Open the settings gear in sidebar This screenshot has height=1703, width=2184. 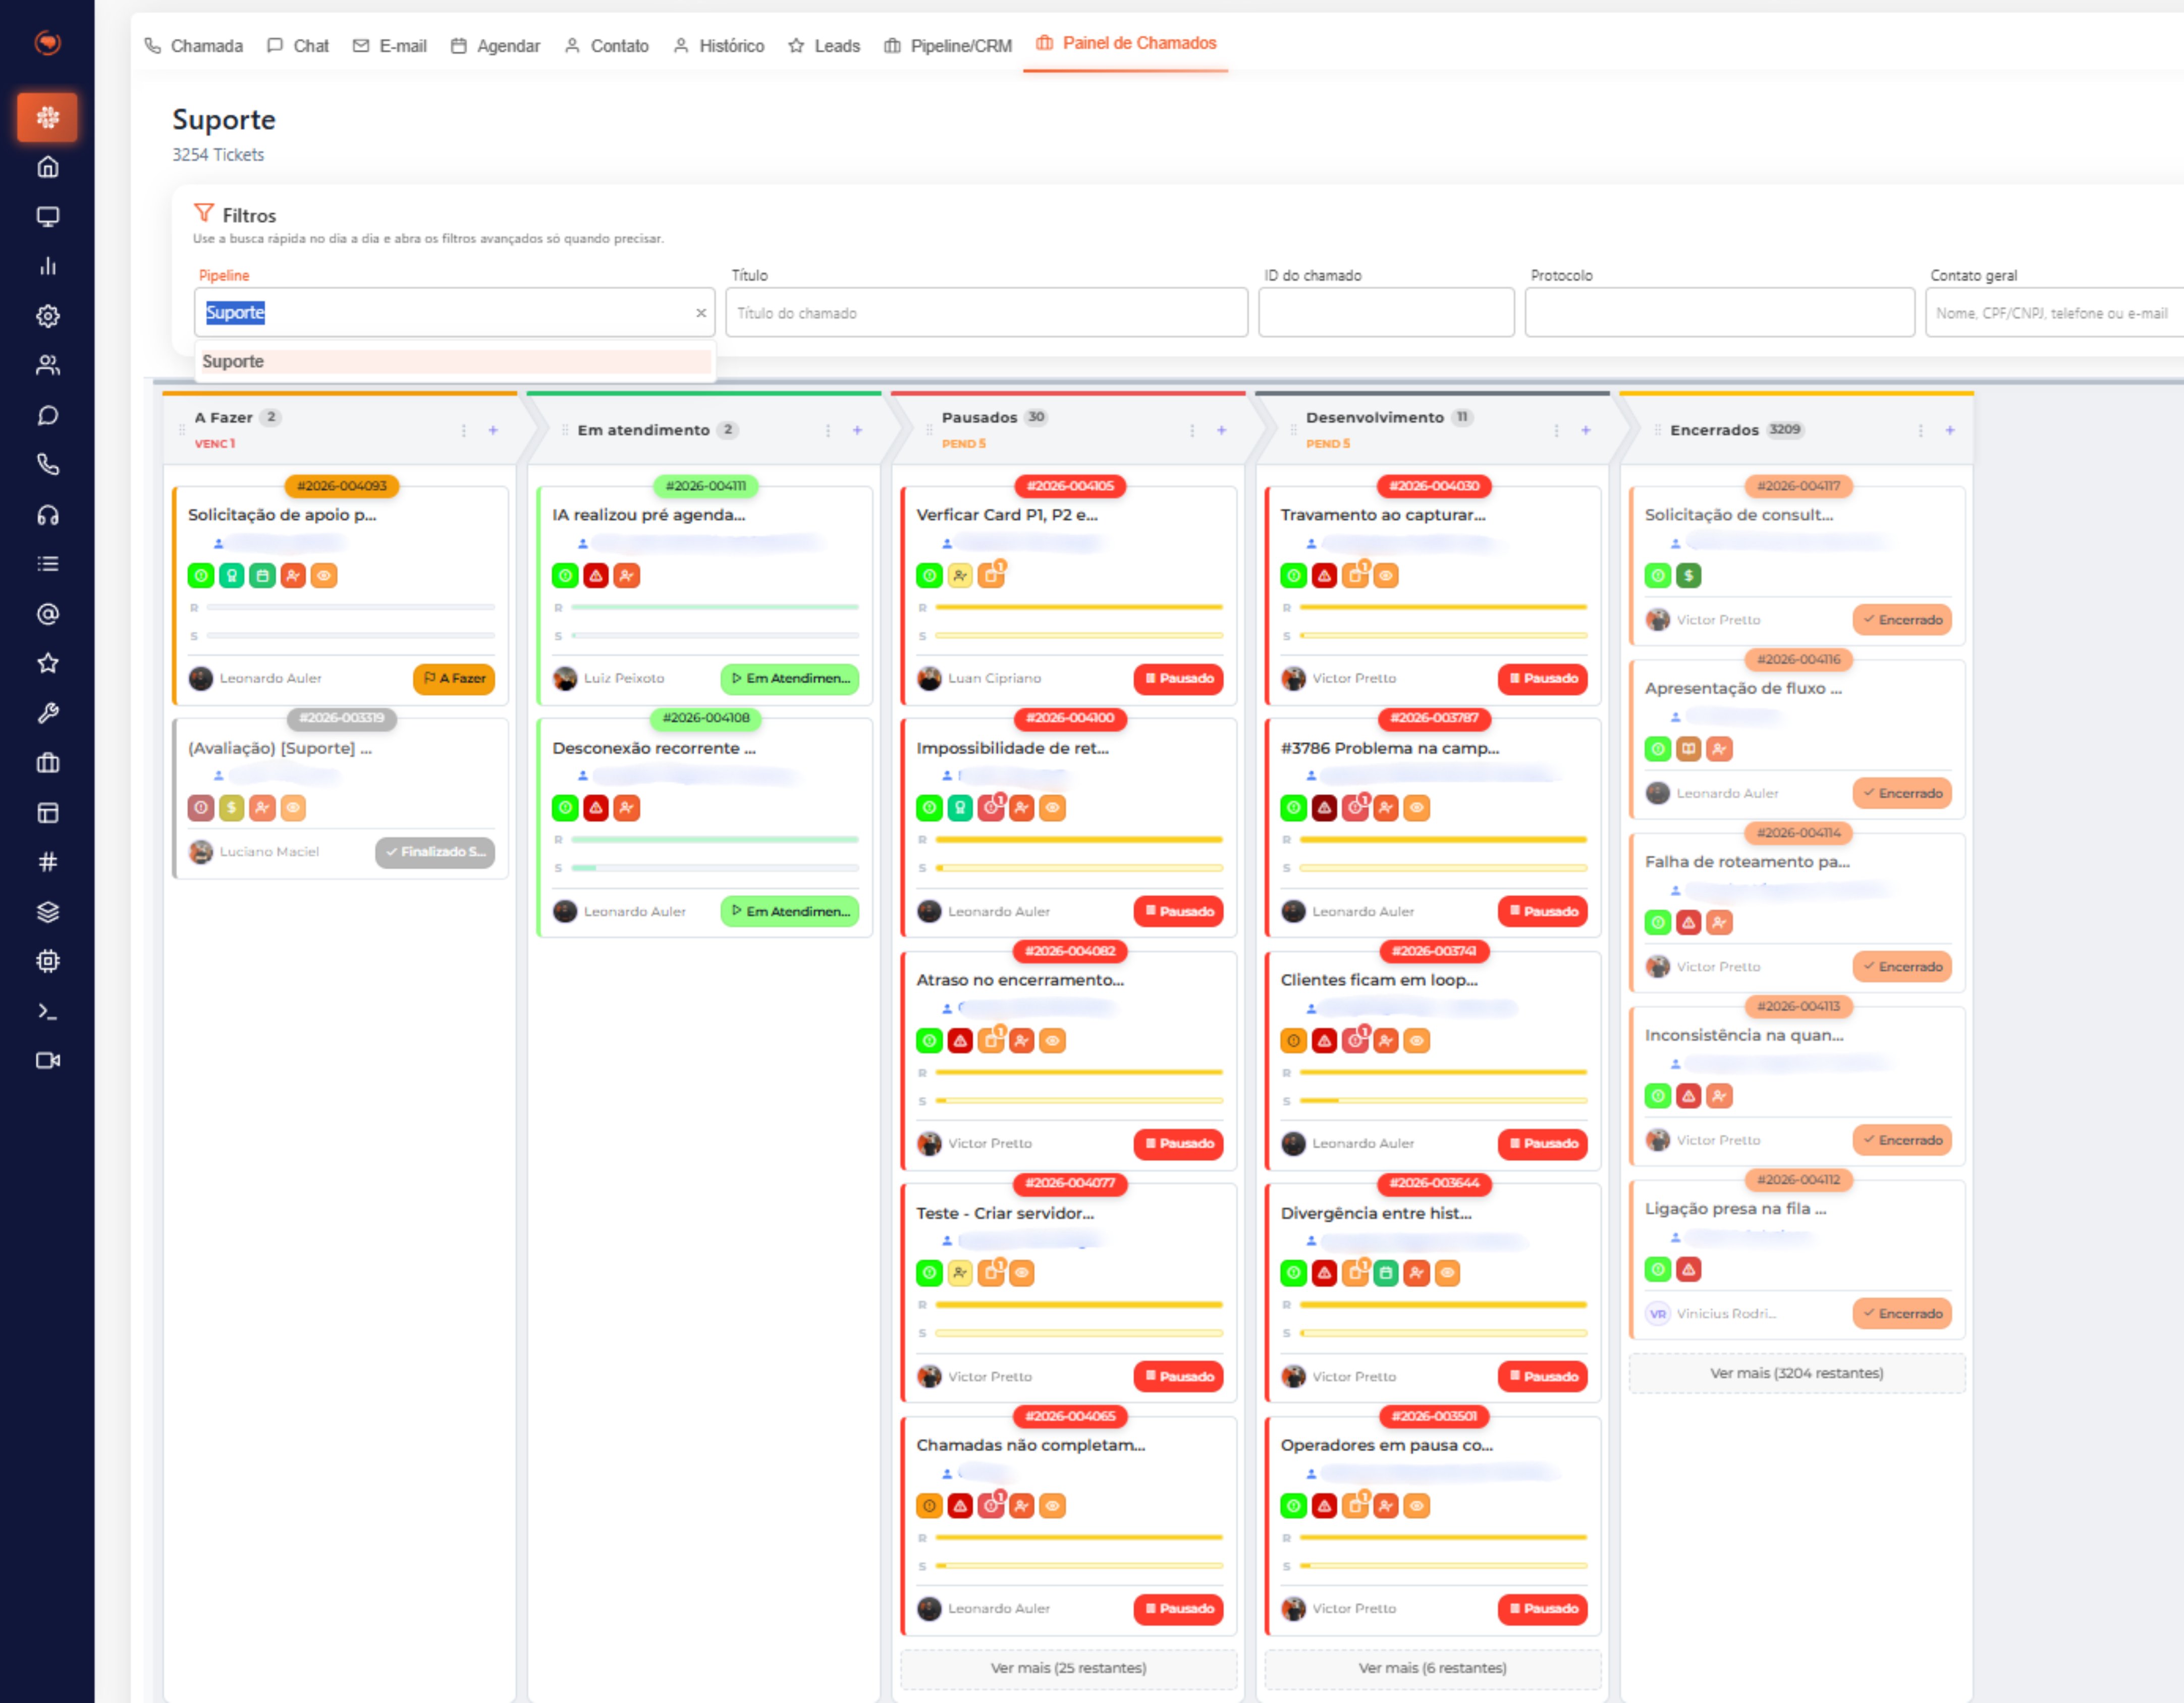[x=47, y=316]
